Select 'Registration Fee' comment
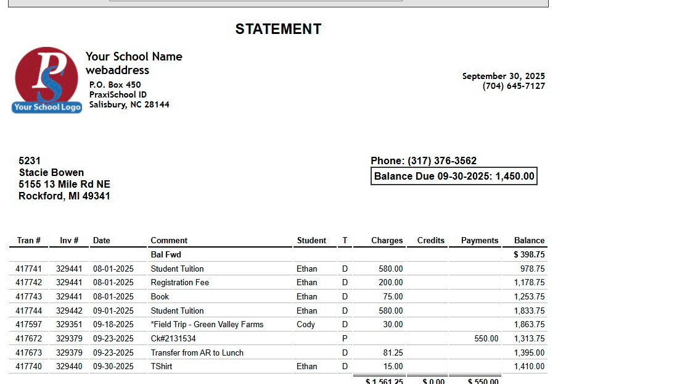 click(180, 283)
